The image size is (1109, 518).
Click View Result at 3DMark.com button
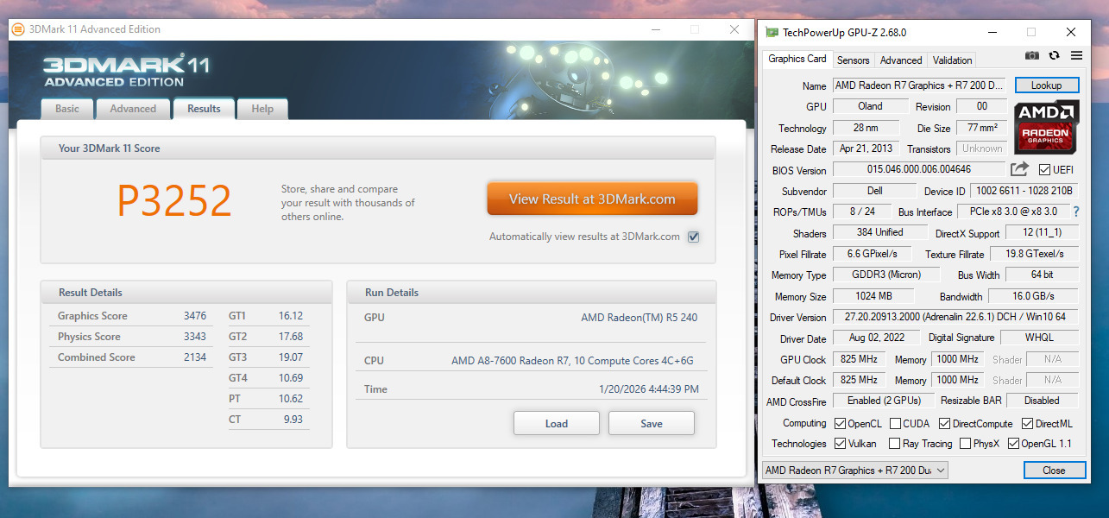click(592, 199)
